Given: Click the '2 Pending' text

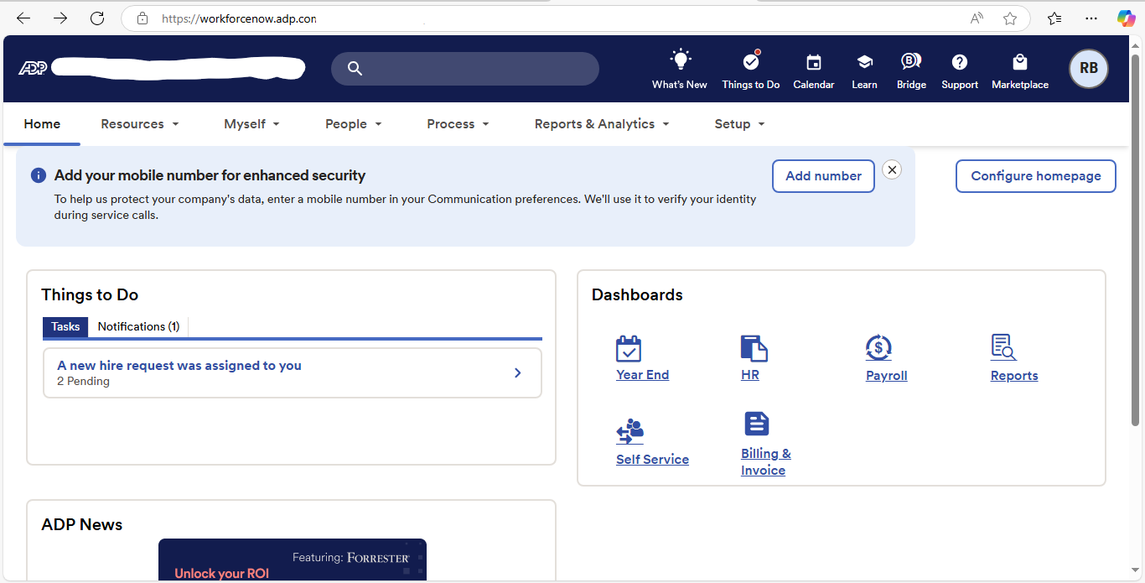Looking at the screenshot, I should (x=83, y=382).
